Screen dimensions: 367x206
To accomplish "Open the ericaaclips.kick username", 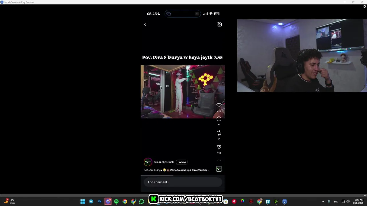I will click(163, 162).
